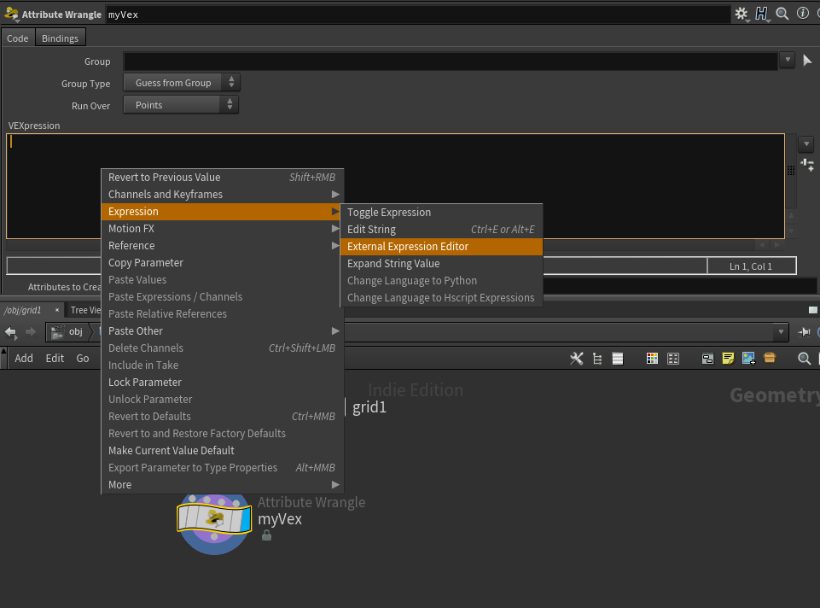The image size is (820, 608).
Task: Click the node name field showing myVex
Action: 416,15
